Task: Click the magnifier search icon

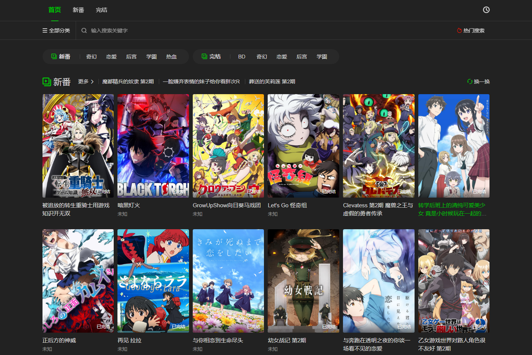Action: [84, 31]
